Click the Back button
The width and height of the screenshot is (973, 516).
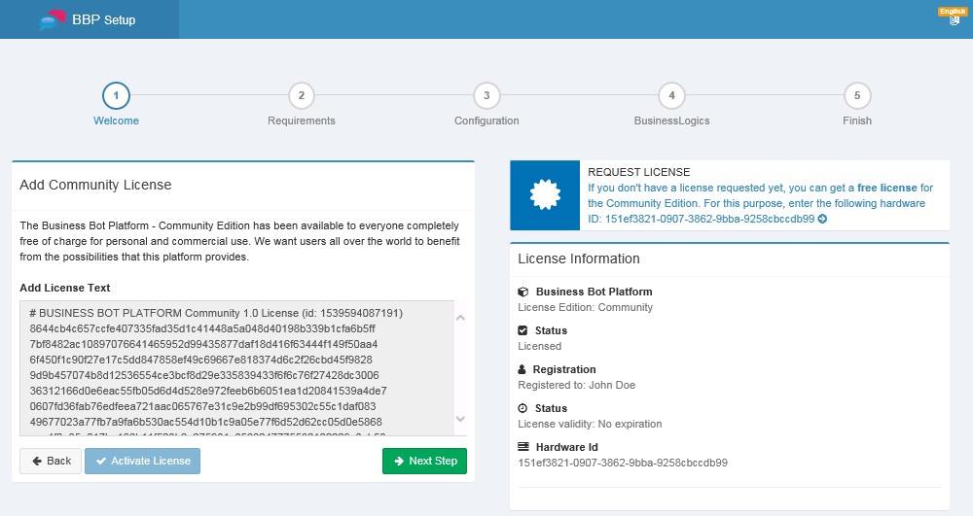pos(51,461)
